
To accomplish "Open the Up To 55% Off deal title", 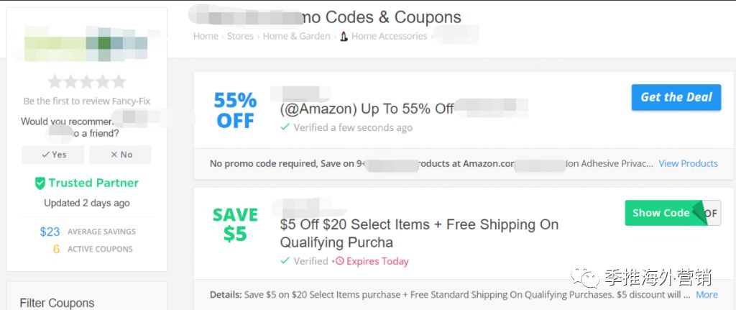I will click(367, 109).
